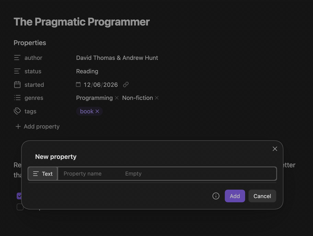313x236 pixels.
Task: Click the Cancel button
Action: click(262, 196)
